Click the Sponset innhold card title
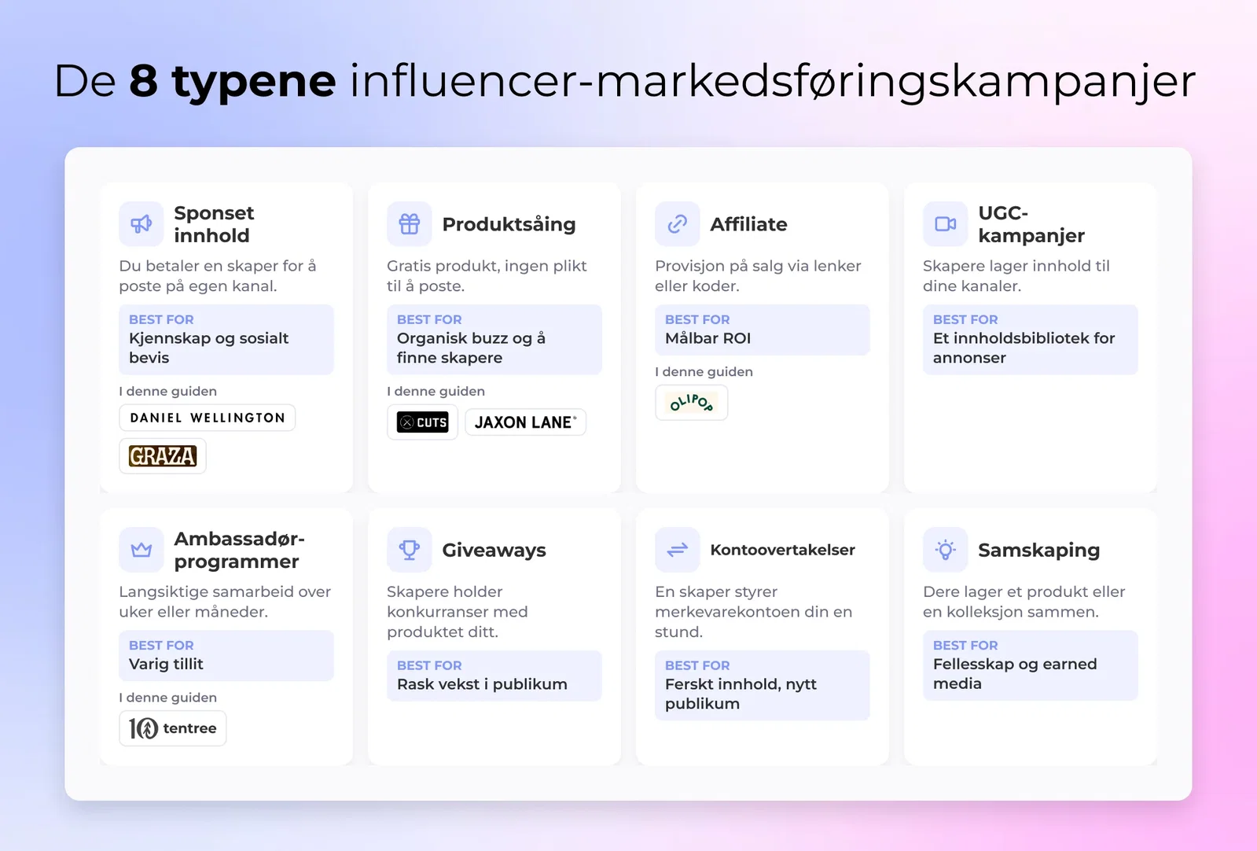The image size is (1257, 851). pyautogui.click(x=214, y=224)
